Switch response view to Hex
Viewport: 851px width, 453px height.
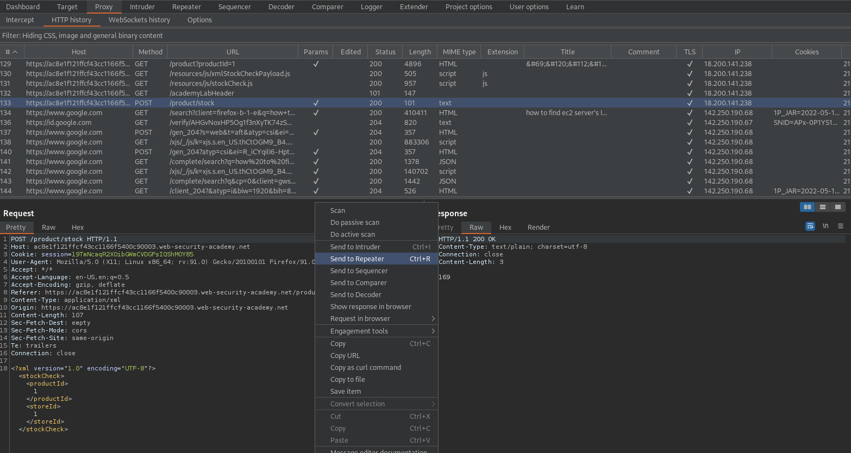click(505, 227)
